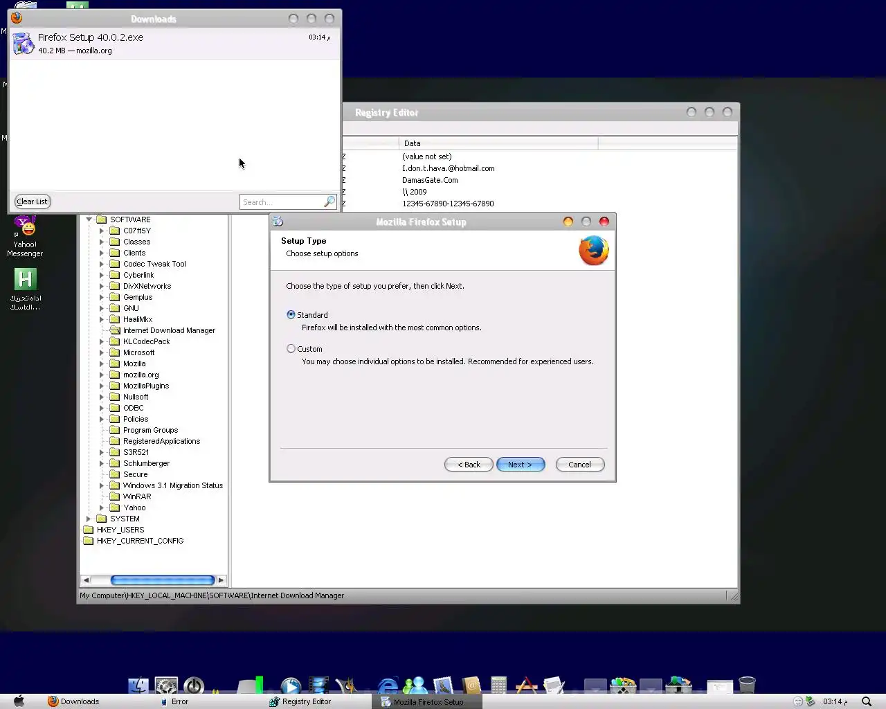Click the registry tree scroll-right arrow

pos(221,580)
